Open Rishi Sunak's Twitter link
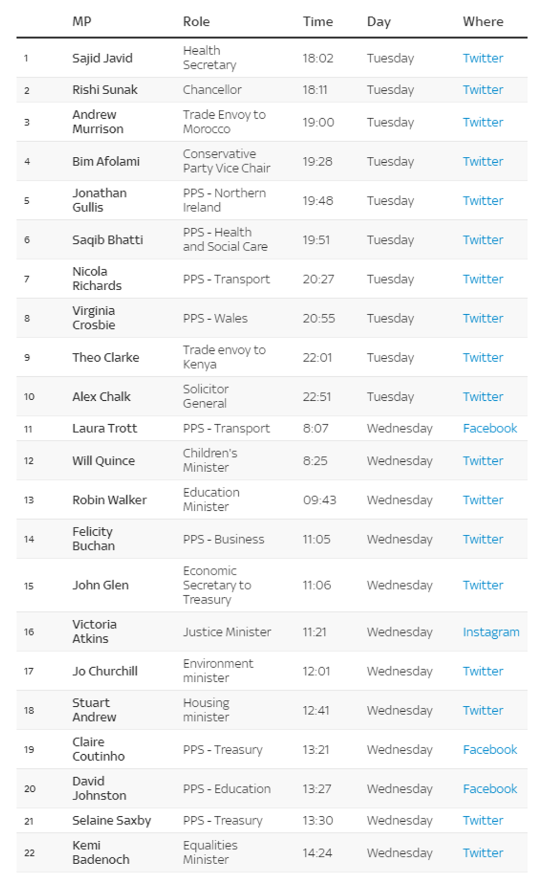533x874 pixels. 482,90
